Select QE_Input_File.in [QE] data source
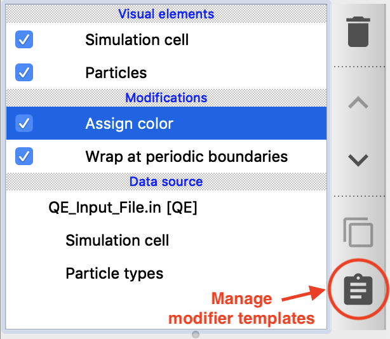 pyautogui.click(x=123, y=208)
